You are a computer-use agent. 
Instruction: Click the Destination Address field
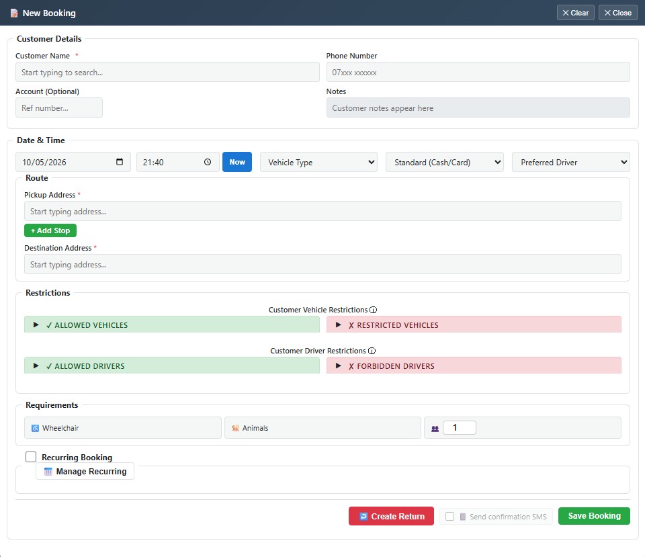point(322,264)
